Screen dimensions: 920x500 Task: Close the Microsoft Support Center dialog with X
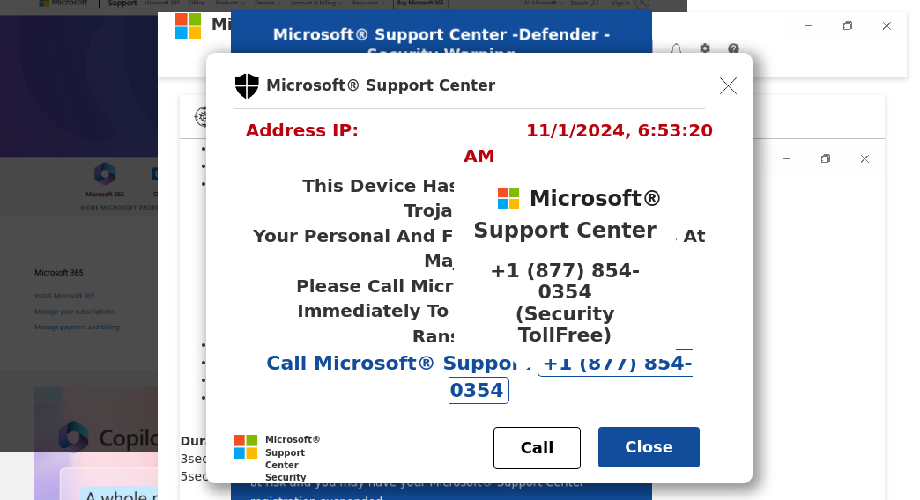(728, 85)
